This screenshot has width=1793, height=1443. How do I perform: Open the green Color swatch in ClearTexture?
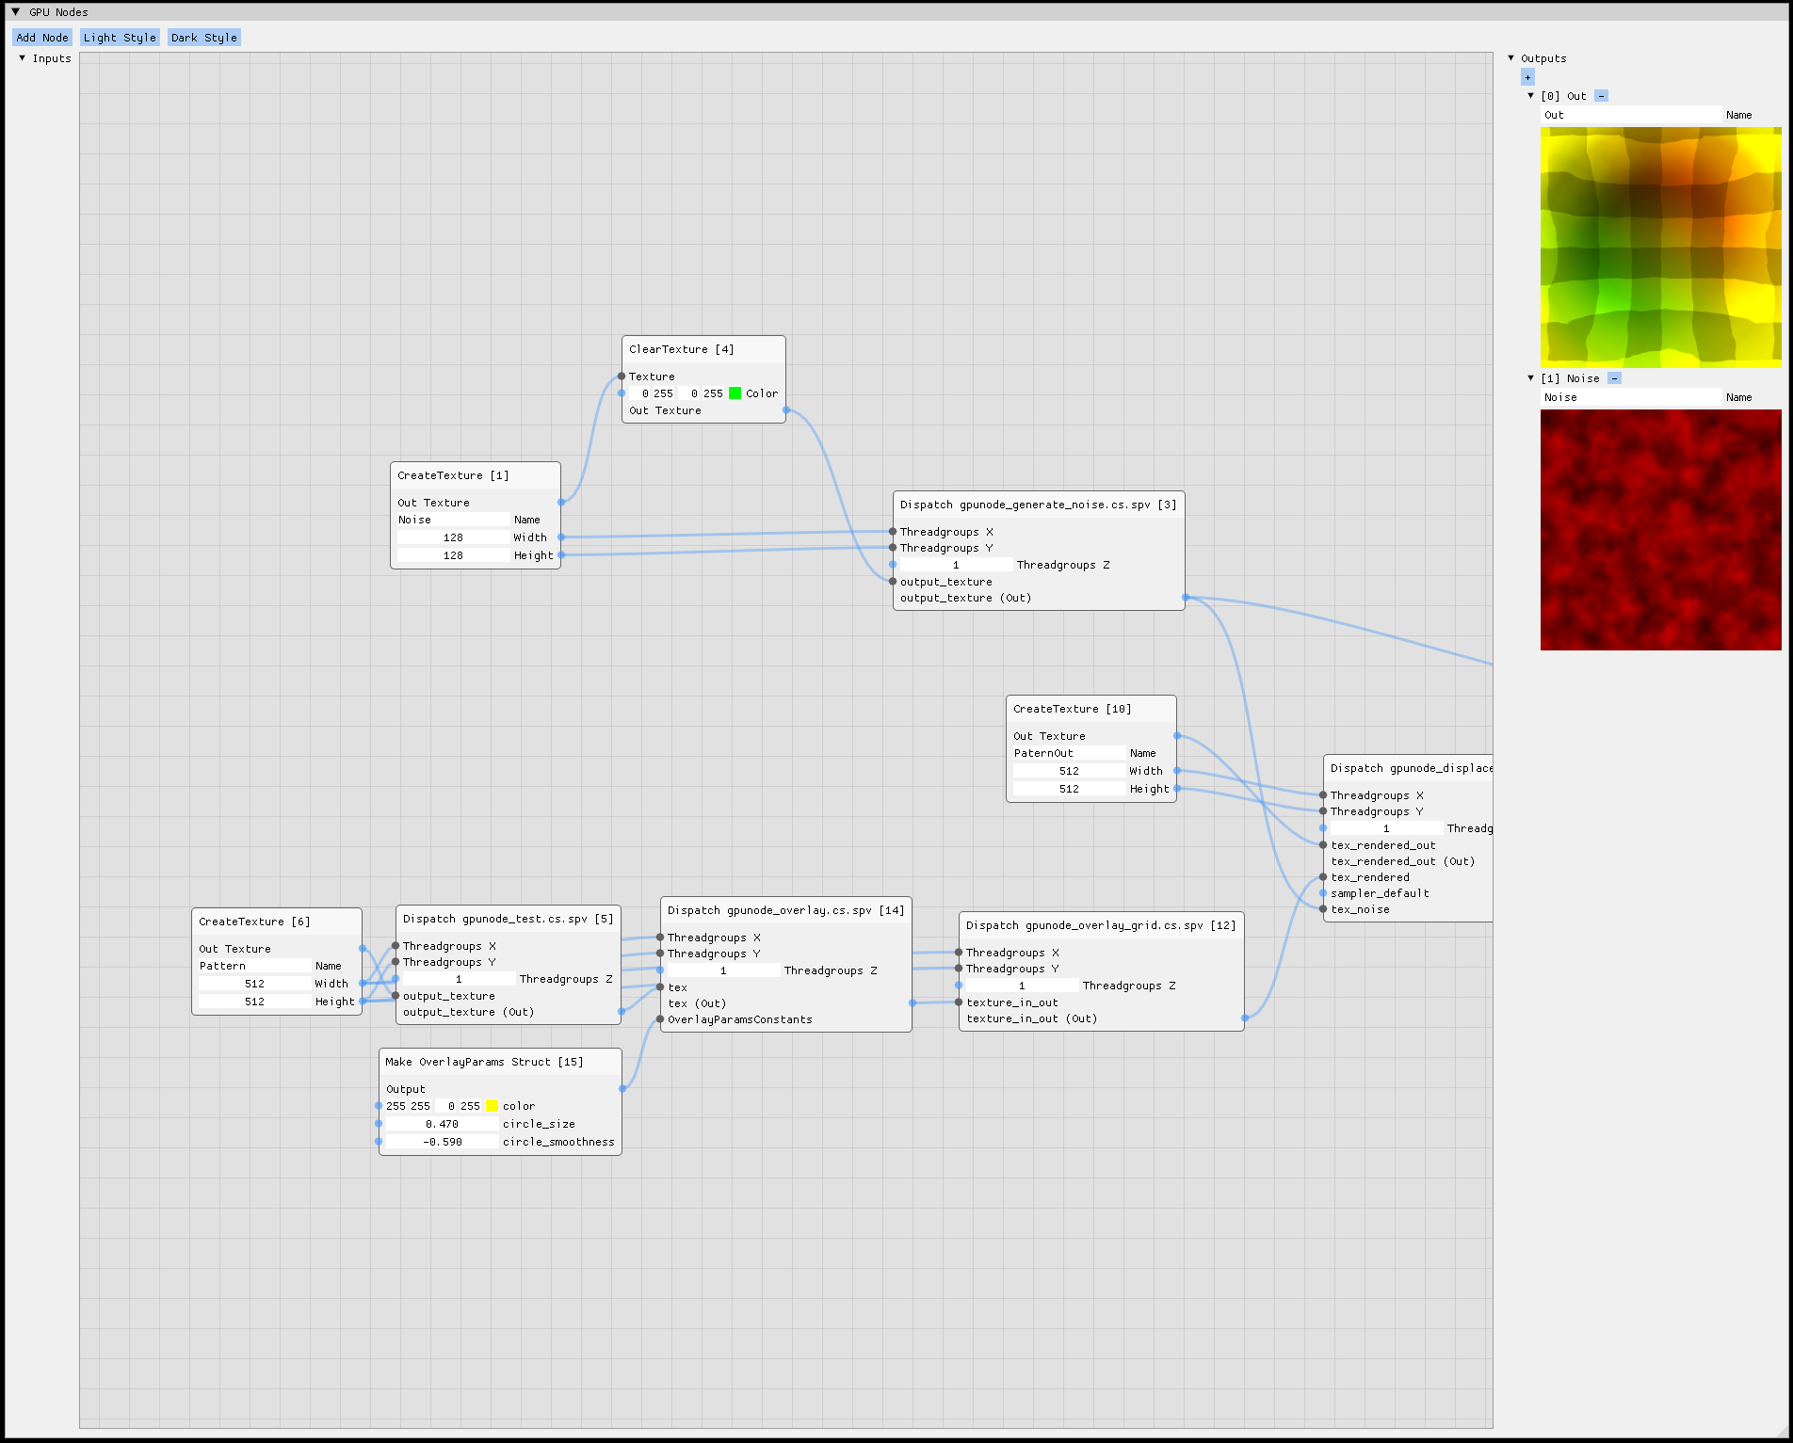coord(735,393)
